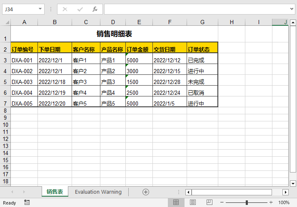Select the 产品名称 header cell
297x207 pixels.
click(x=113, y=47)
